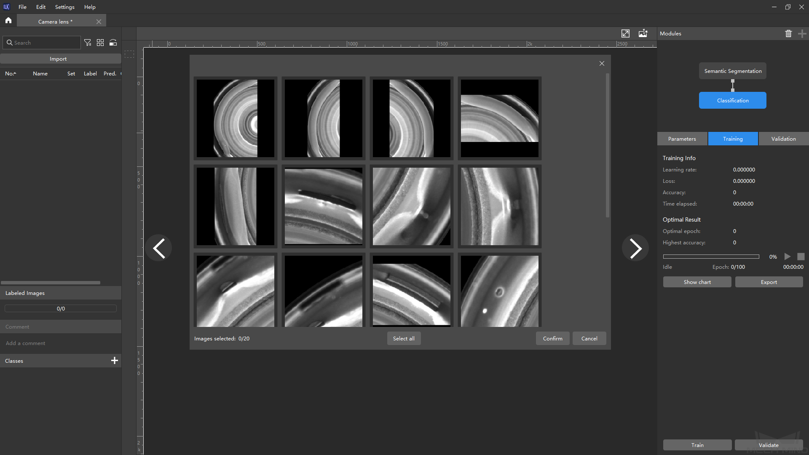This screenshot has height=455, width=809.
Task: Open the File menu
Action: click(22, 7)
